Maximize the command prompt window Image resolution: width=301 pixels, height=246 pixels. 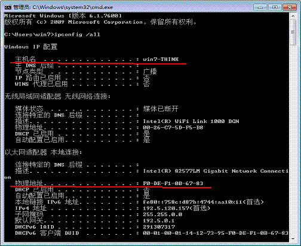click(x=275, y=7)
